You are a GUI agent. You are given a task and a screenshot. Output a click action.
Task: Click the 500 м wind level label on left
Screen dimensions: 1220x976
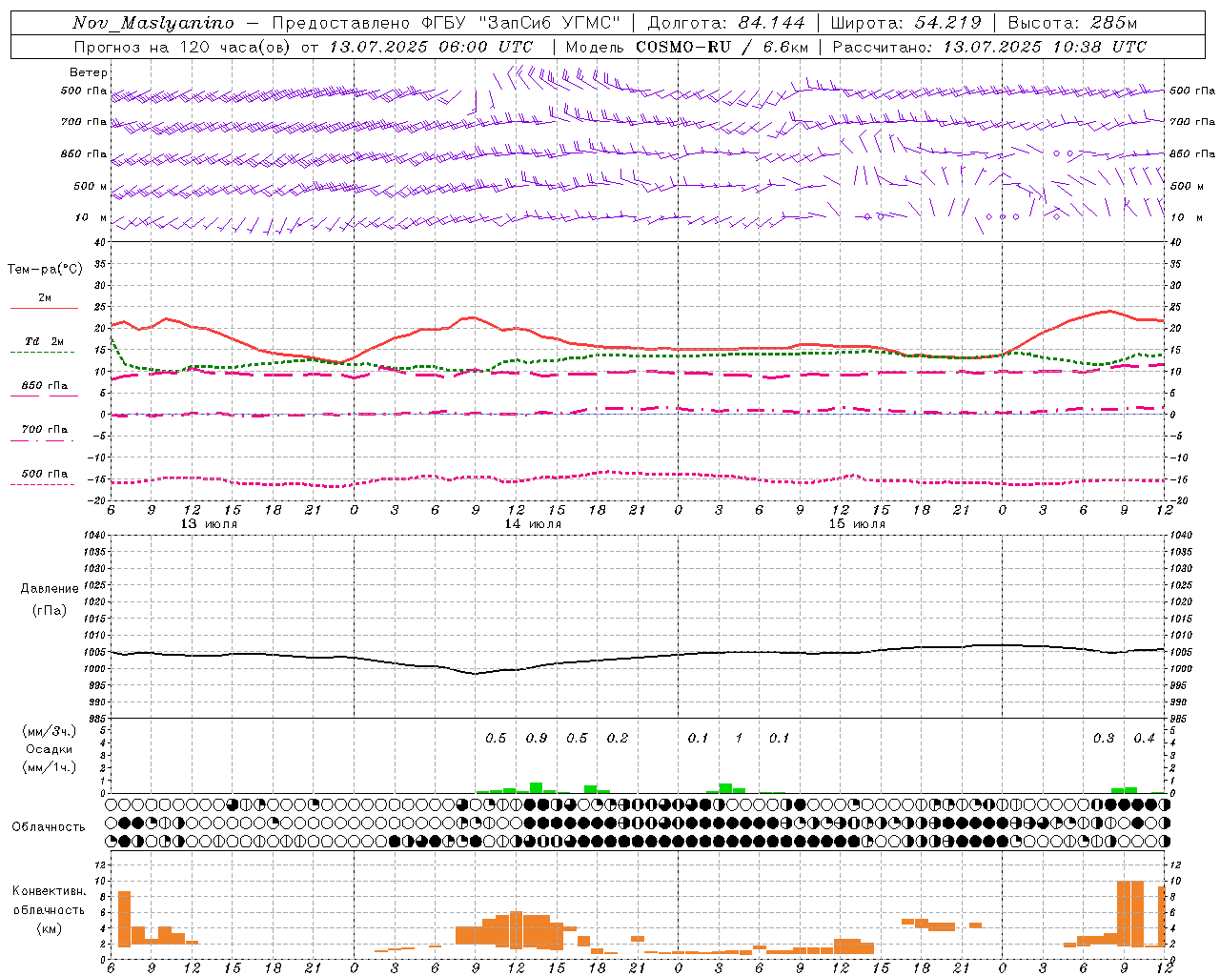point(91,186)
